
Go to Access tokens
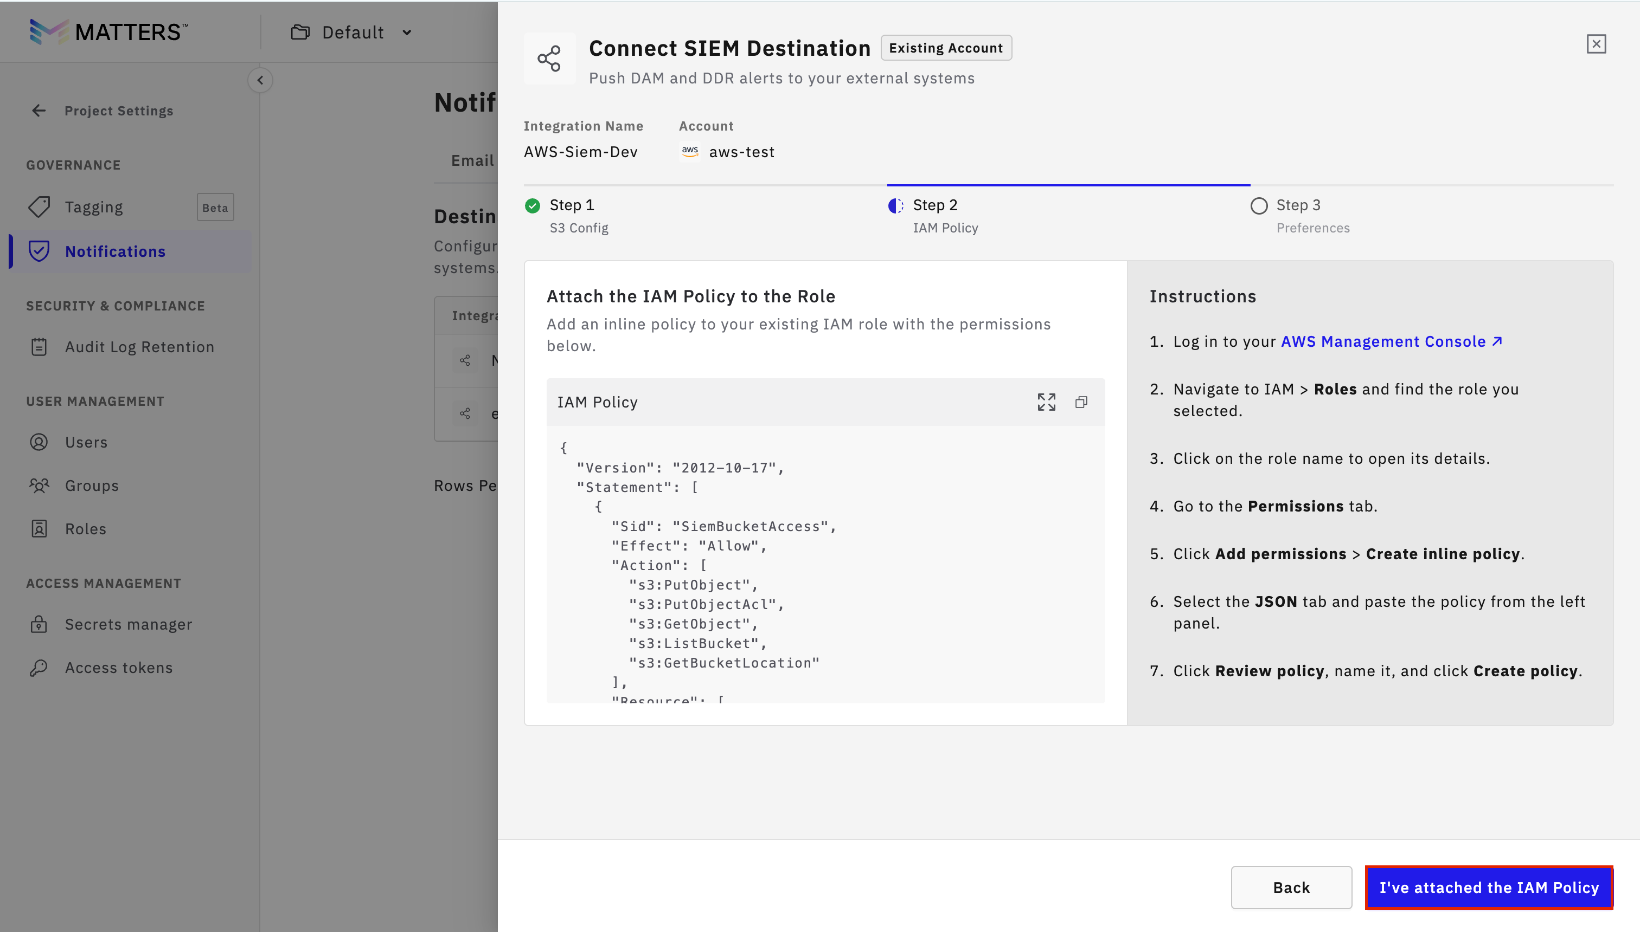coord(119,668)
